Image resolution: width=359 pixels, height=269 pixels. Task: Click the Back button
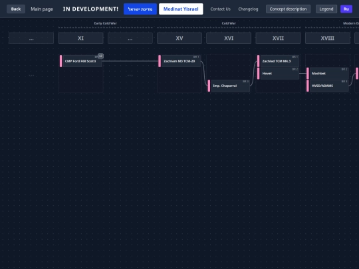pyautogui.click(x=16, y=9)
